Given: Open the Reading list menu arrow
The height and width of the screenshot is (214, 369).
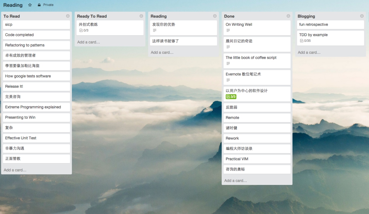Looking at the screenshot, I should click(215, 16).
